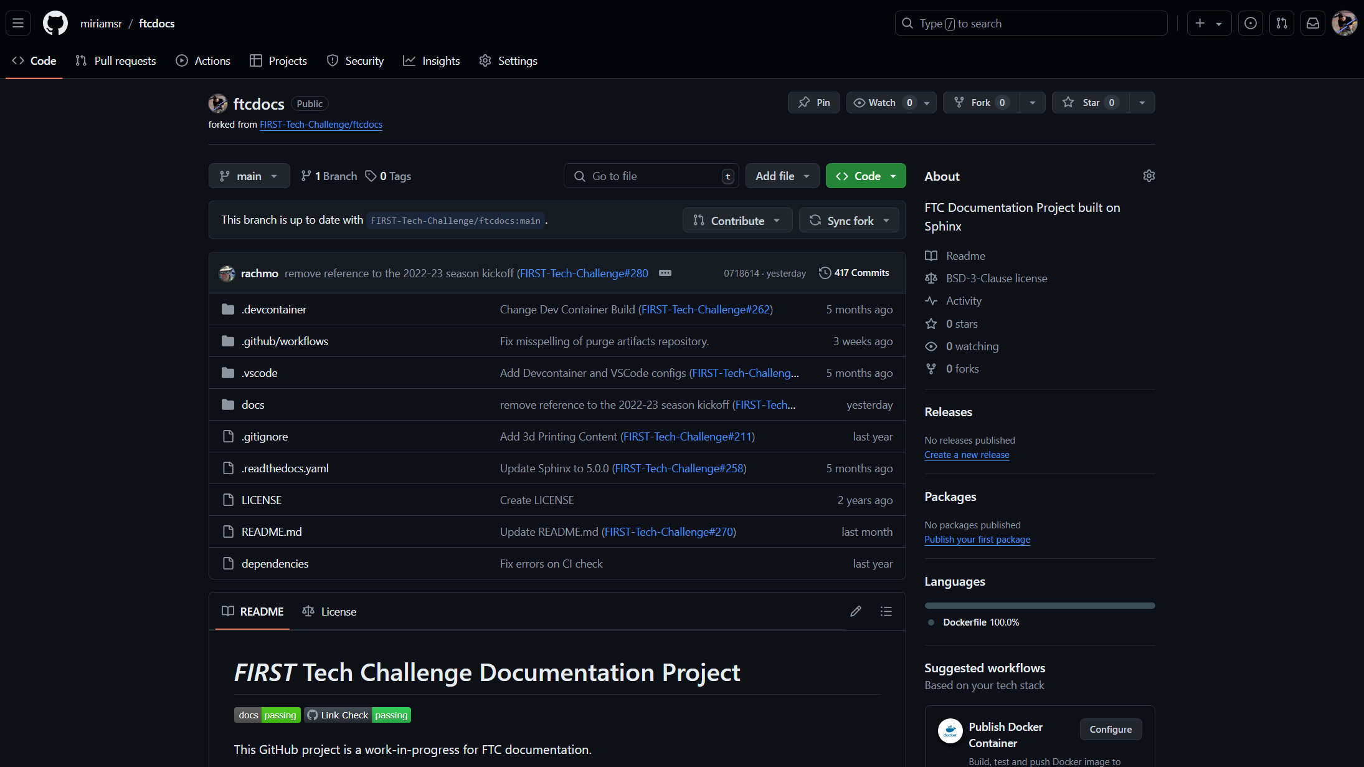Switch to the License tab
The width and height of the screenshot is (1364, 767).
[329, 611]
